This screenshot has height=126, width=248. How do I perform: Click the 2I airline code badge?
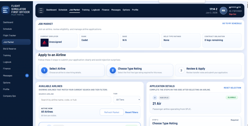[x=155, y=98]
